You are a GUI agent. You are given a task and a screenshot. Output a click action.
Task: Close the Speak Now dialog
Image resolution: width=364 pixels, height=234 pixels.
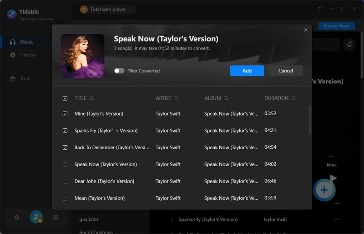coord(305,30)
